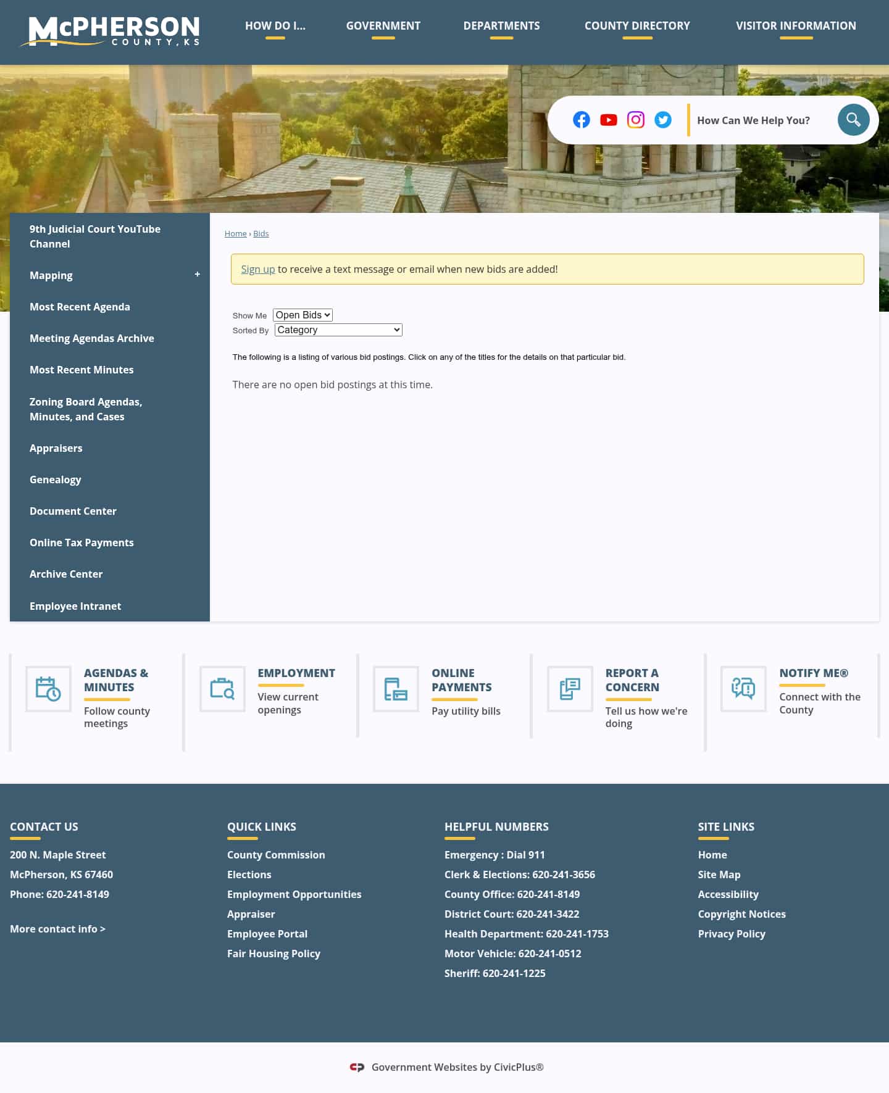Click the Sign up link
This screenshot has height=1093, width=889.
(x=258, y=269)
